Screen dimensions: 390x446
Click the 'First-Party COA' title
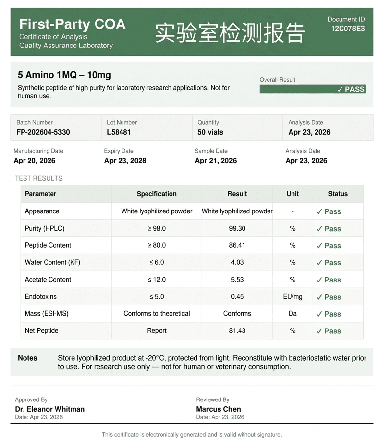[x=73, y=24]
